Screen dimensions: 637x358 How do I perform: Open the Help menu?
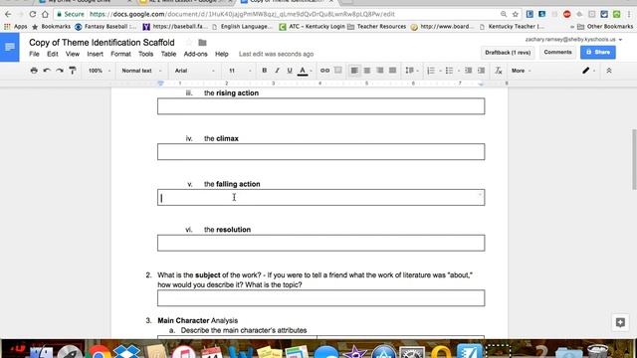coord(221,54)
